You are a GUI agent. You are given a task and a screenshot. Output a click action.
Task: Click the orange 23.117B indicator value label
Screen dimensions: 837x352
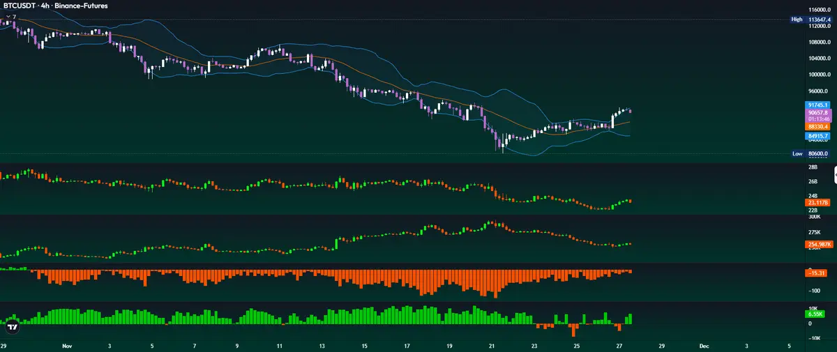click(817, 202)
